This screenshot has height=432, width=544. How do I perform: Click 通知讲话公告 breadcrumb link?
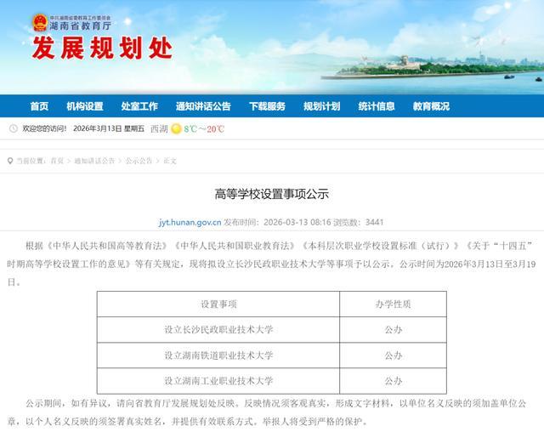click(94, 161)
